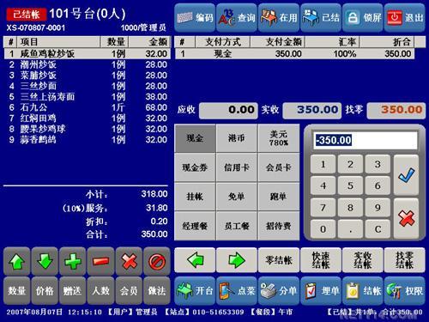This screenshot has width=429, height=322.
Task: Select 跑单 walkout option
Action: [279, 197]
